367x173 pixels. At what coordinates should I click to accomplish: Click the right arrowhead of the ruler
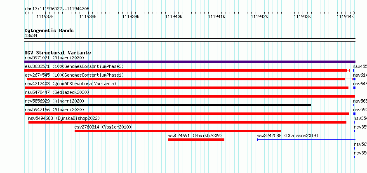pyautogui.click(x=354, y=13)
